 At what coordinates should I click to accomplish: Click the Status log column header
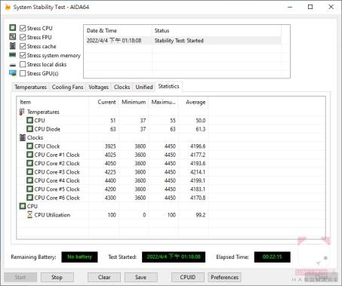point(217,31)
